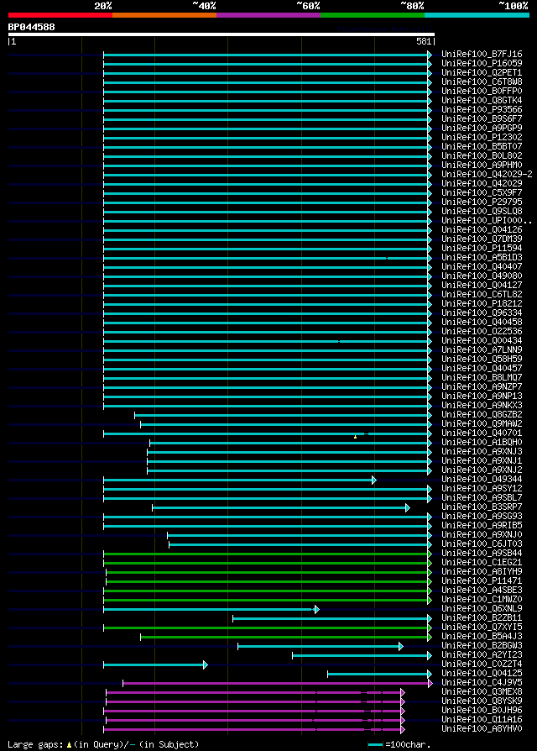Select the UniRef100_Q2PET1 label
Viewport: 537px width, 751px height.
pyautogui.click(x=482, y=73)
